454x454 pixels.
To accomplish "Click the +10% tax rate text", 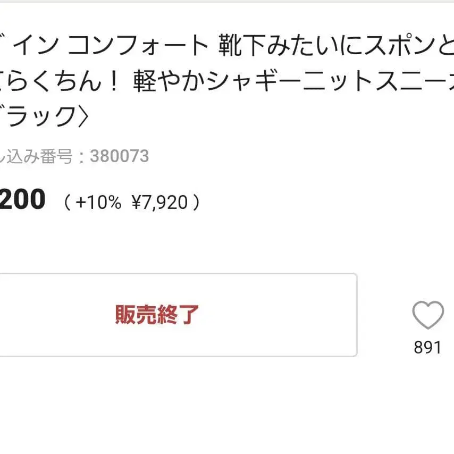I will click(x=98, y=202).
